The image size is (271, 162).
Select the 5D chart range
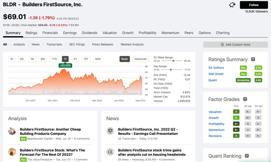22,59
